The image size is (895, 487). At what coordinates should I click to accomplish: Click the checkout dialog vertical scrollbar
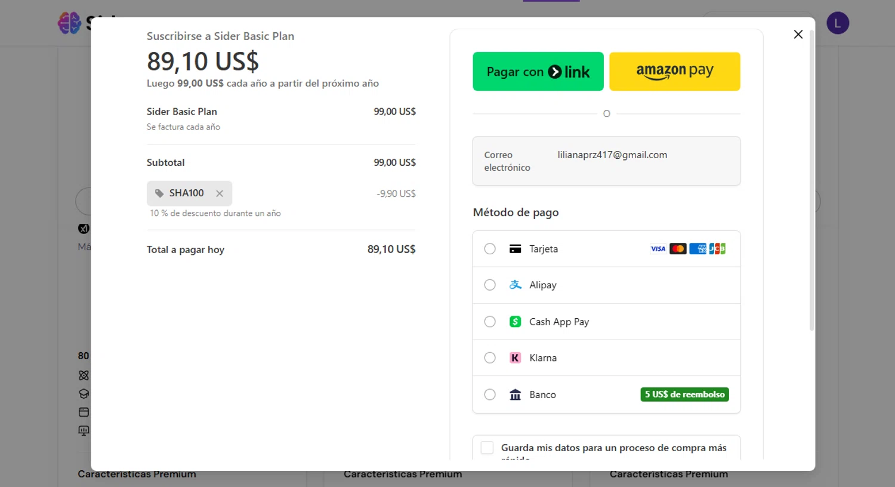[x=811, y=179]
